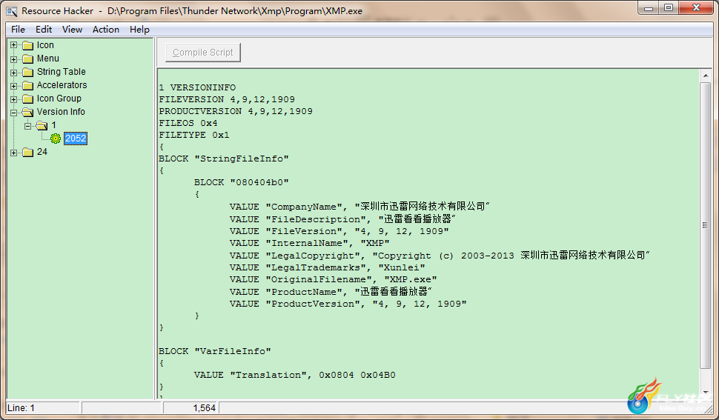Select the 2052 language entry
719x420 pixels.
click(x=76, y=139)
